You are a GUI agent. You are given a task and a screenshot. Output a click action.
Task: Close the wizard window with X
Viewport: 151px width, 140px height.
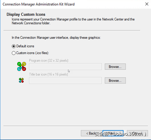(147, 4)
